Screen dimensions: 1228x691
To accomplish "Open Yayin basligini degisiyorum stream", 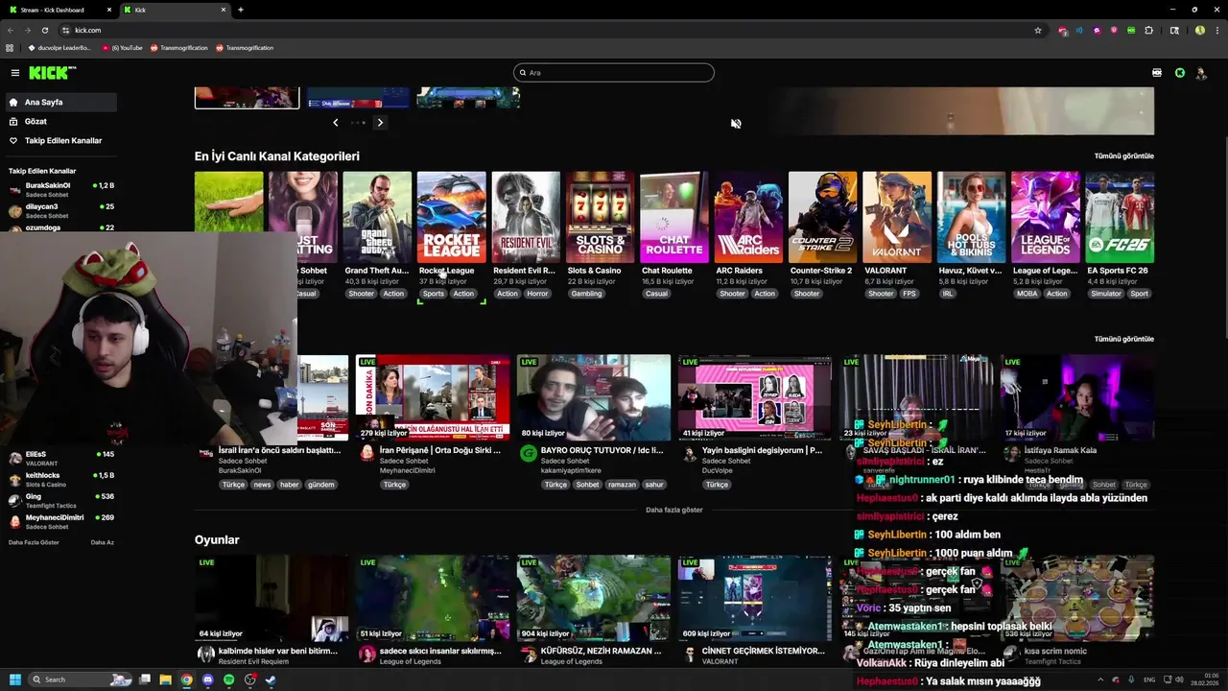I will tap(755, 397).
